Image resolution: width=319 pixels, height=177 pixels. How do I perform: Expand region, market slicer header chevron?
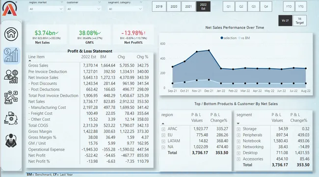[62, 2]
